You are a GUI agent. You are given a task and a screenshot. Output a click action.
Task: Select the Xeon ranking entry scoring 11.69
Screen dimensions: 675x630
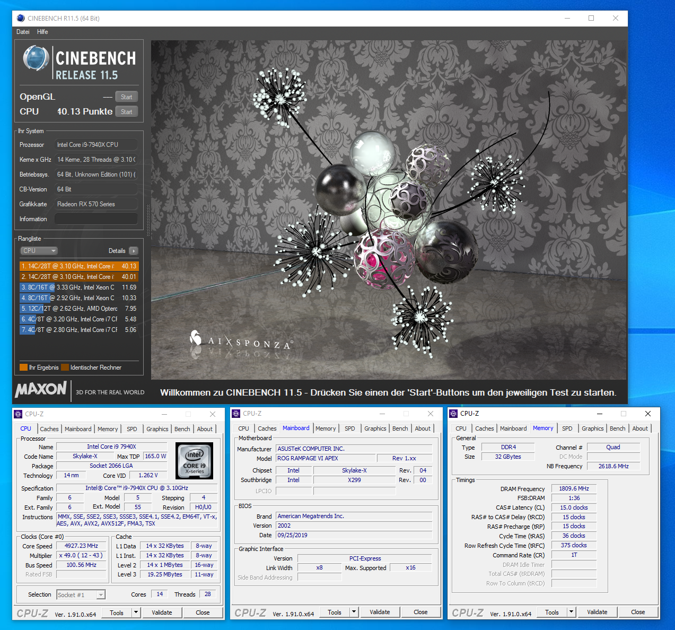[79, 287]
